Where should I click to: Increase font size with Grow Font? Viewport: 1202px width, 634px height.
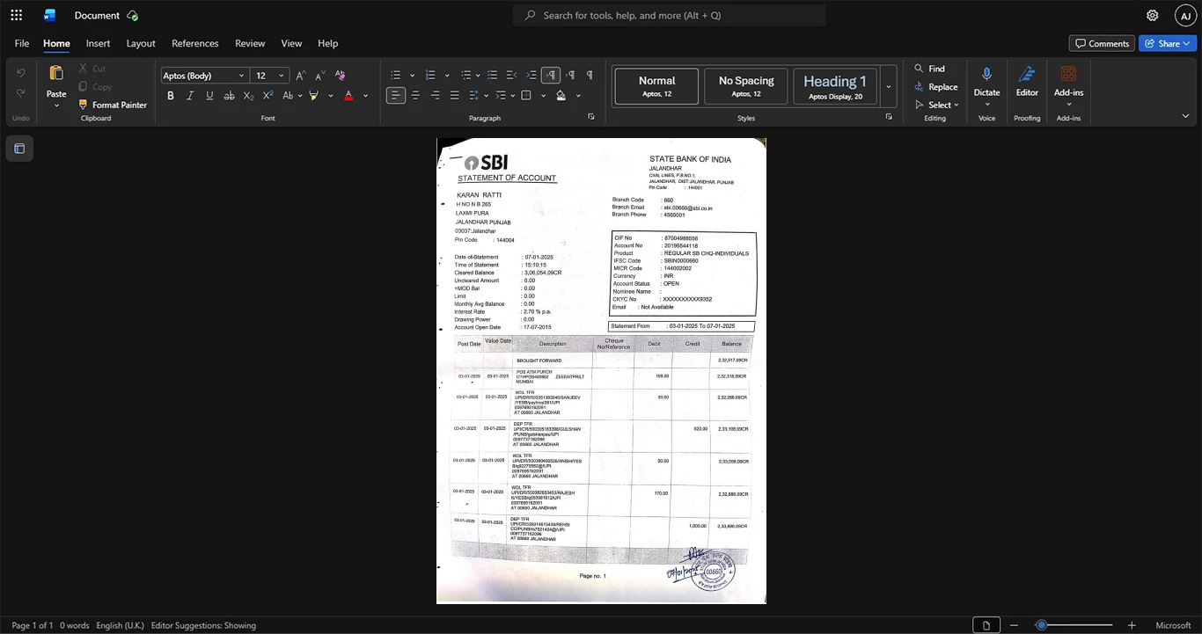tap(301, 76)
